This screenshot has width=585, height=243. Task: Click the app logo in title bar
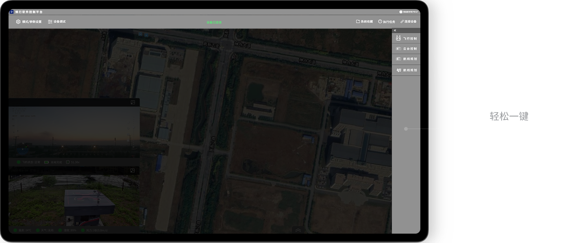point(12,12)
